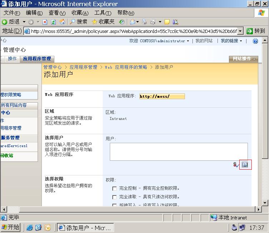Click inside the 用户 text box
Screen dimensions: 269x233
pos(178,151)
